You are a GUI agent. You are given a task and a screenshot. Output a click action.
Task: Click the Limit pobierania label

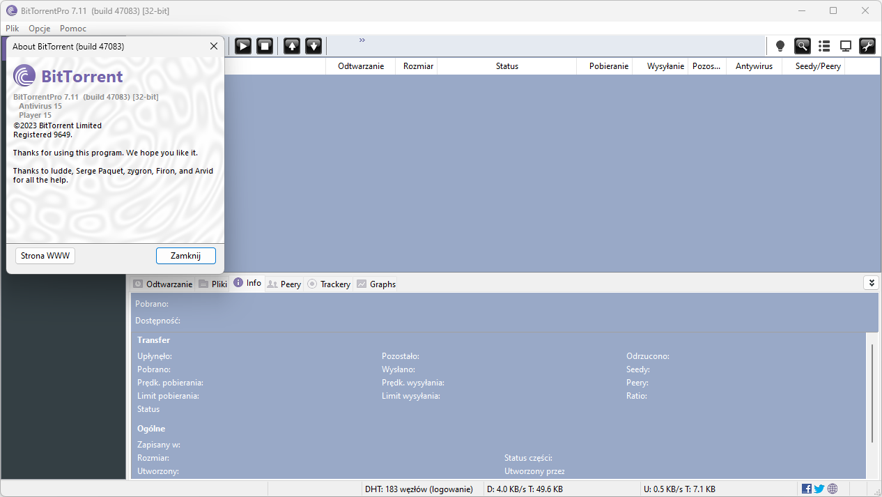coord(168,396)
